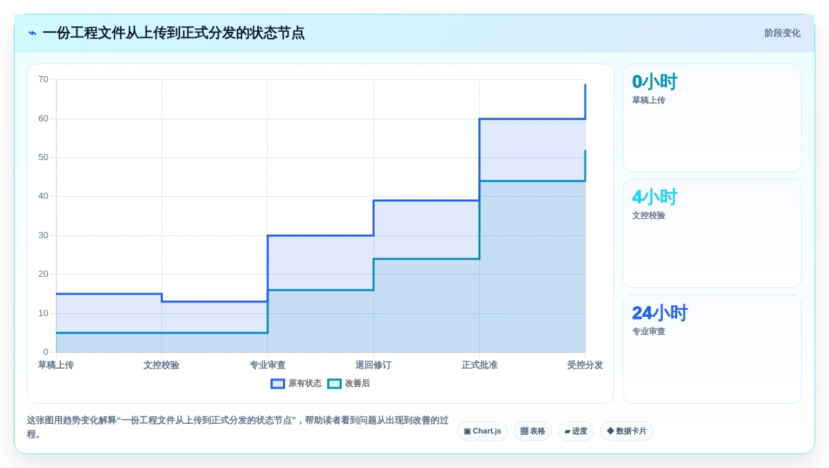Click the y-axis value 40
Image resolution: width=829 pixels, height=468 pixels.
[x=43, y=196]
